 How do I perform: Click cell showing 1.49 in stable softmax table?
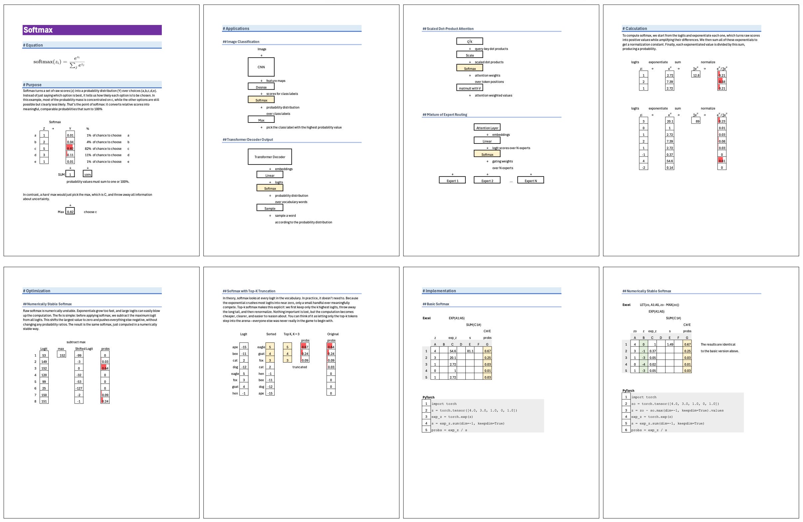pyautogui.click(x=670, y=344)
